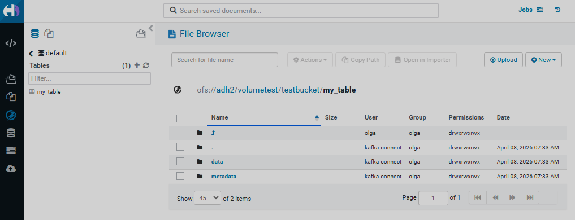The width and height of the screenshot is (575, 220).
Task: Click my_table in the breadcrumb path
Action: pos(339,90)
